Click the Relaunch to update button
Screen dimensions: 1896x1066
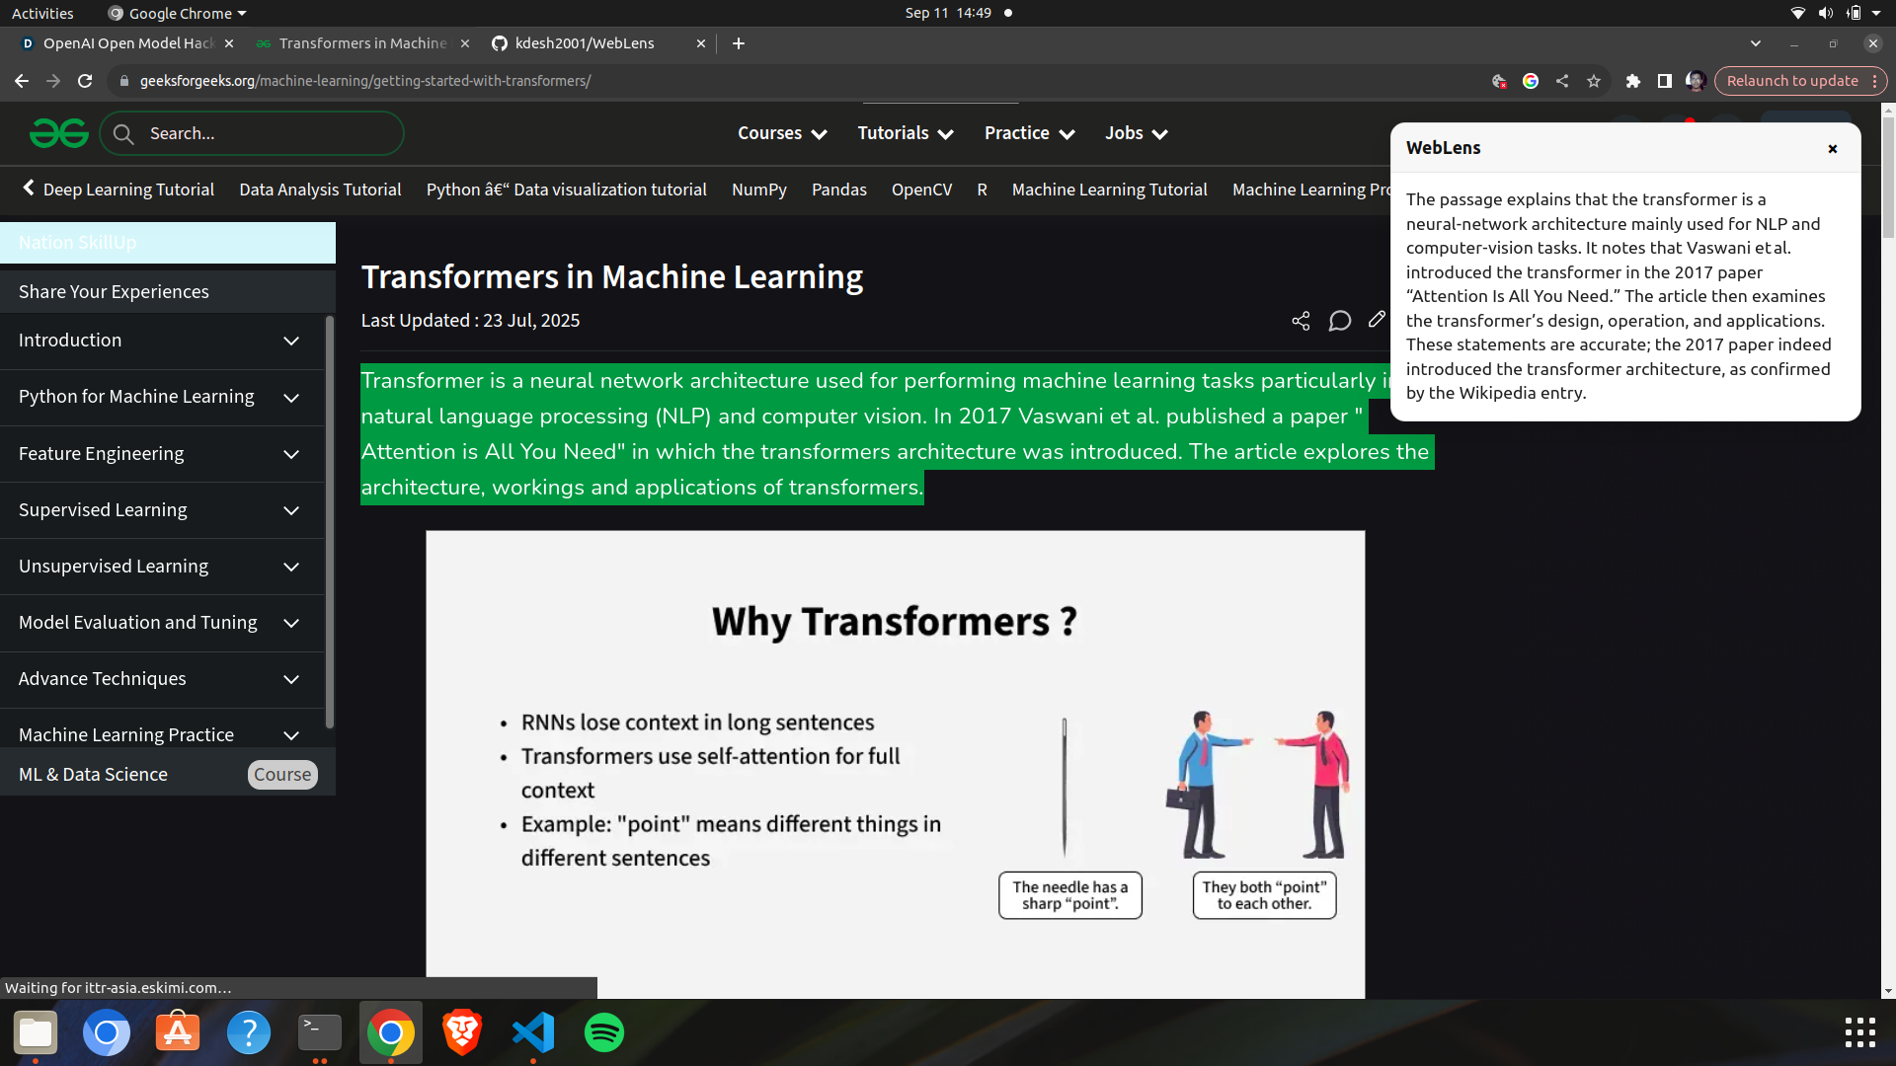click(1791, 81)
